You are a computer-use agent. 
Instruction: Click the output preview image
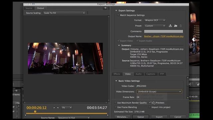65,58
